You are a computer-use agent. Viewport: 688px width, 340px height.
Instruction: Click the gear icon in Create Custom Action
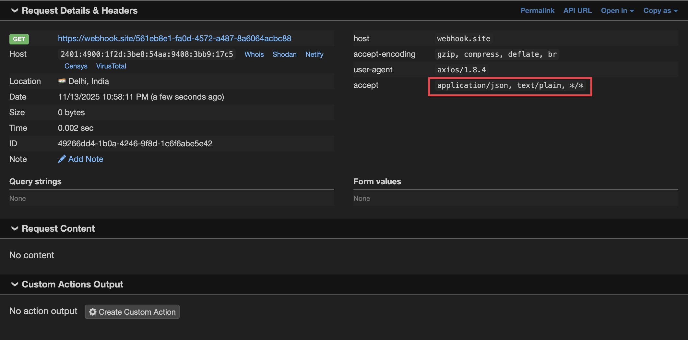tap(93, 312)
